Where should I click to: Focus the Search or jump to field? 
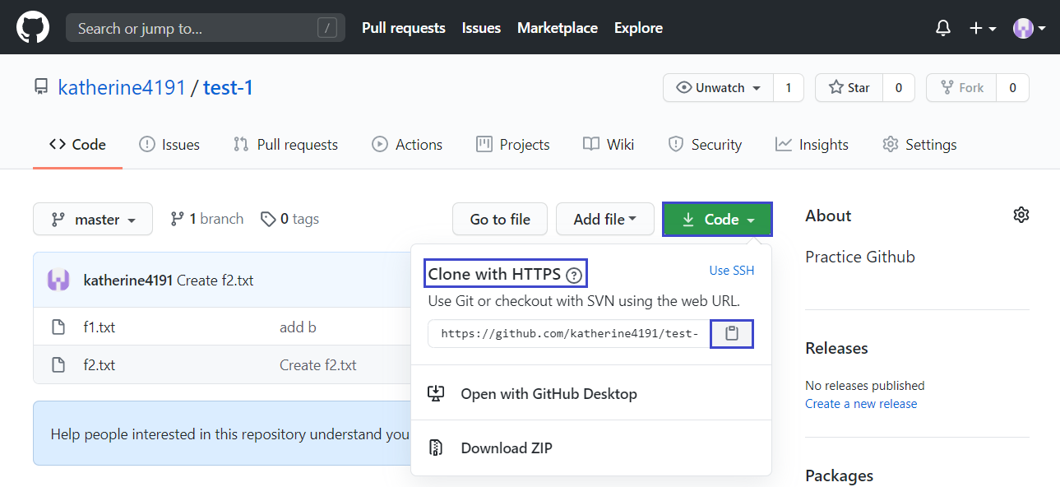coord(206,28)
